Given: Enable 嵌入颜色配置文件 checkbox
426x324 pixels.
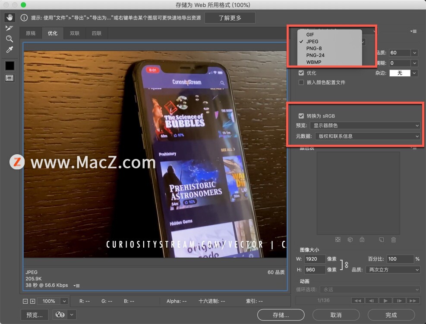Looking at the screenshot, I should (301, 82).
